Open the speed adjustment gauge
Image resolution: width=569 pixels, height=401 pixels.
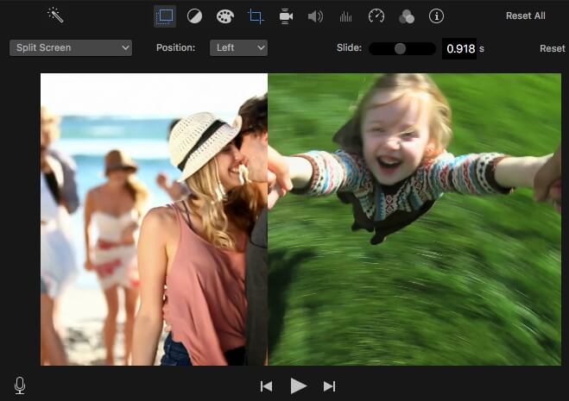376,16
